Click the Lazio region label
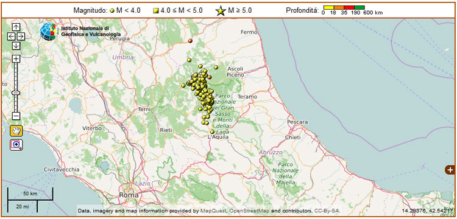 tap(143, 184)
